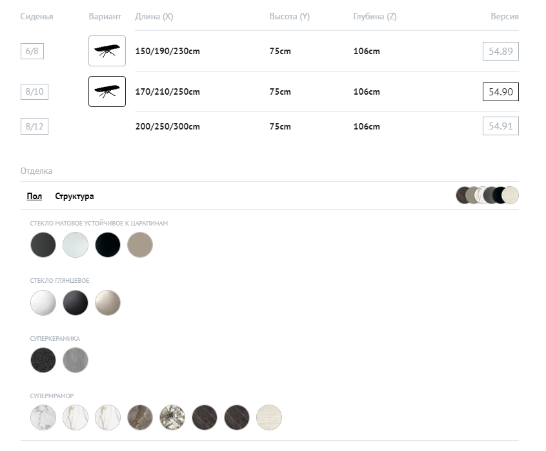
Task: Choose the 8/10 seats option
Action: [x=34, y=92]
